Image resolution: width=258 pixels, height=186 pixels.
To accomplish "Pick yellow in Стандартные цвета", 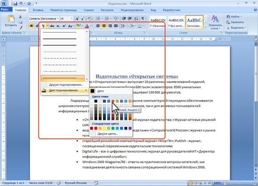I will (x=104, y=128).
